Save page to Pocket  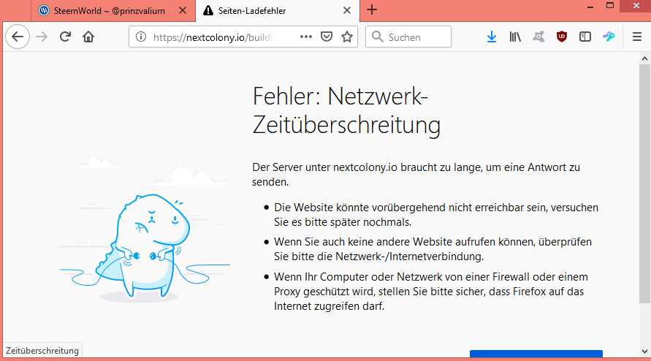pyautogui.click(x=327, y=37)
